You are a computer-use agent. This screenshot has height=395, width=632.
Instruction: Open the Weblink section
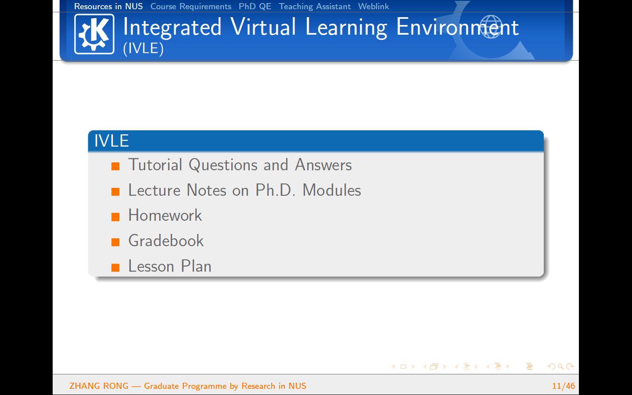(x=373, y=7)
